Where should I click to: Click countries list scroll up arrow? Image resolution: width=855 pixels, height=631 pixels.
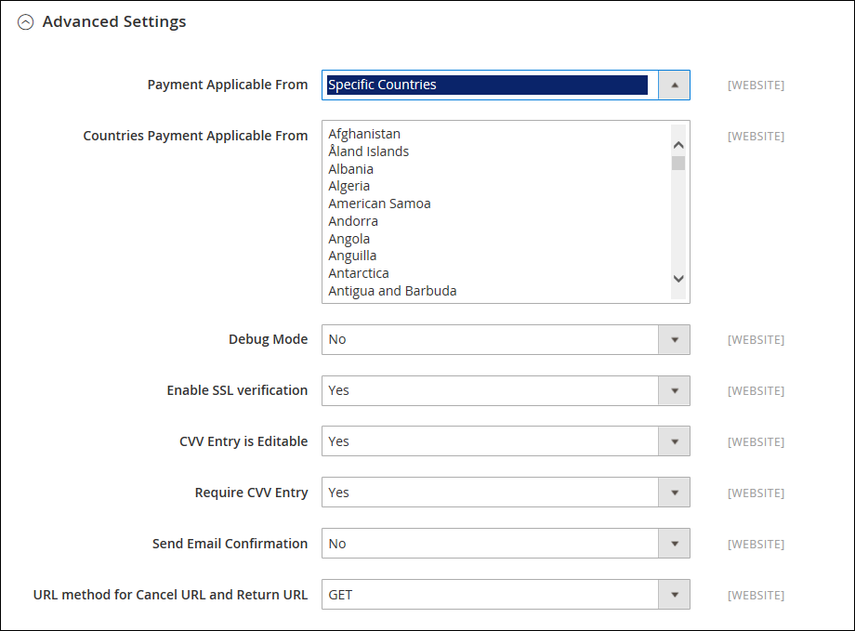(x=678, y=145)
